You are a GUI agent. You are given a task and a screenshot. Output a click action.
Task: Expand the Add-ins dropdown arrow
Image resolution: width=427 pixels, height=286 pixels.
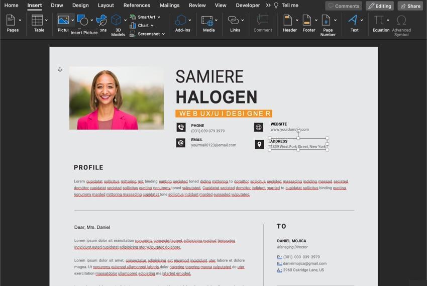point(190,20)
